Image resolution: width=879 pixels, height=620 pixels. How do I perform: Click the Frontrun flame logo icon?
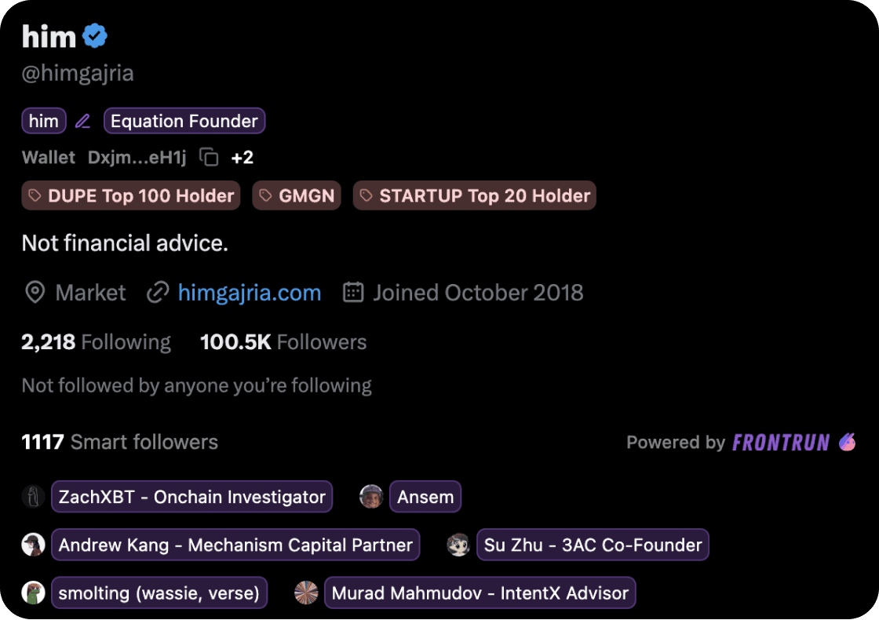point(847,442)
